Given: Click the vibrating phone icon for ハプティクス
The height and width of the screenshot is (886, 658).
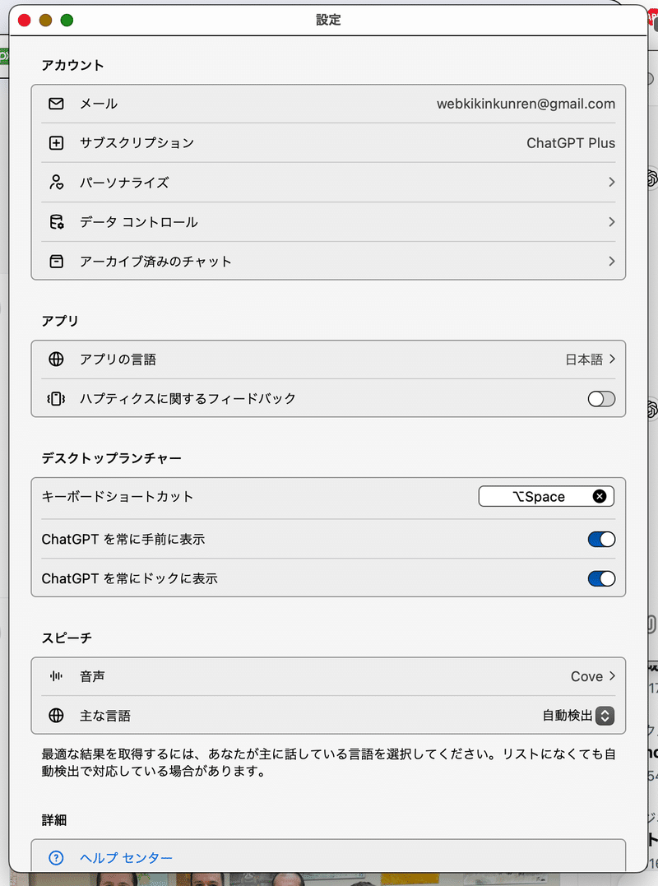Looking at the screenshot, I should 56,399.
